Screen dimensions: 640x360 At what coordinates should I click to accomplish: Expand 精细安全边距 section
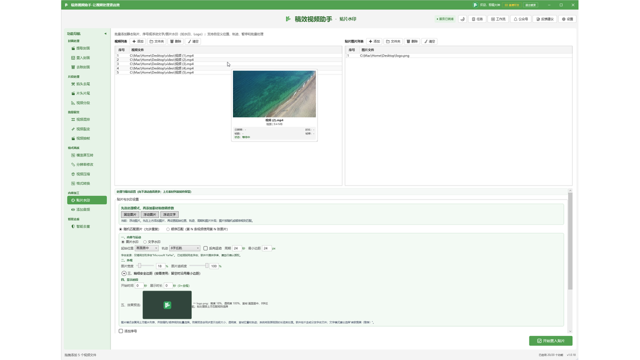tap(123, 273)
